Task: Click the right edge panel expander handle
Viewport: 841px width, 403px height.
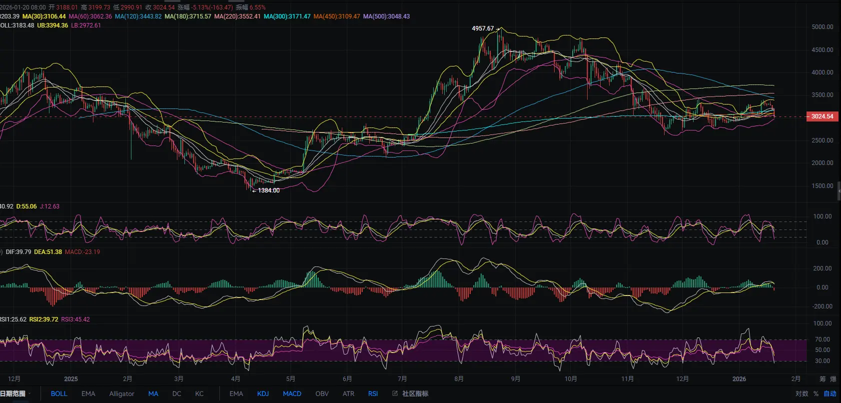Action: [839, 191]
